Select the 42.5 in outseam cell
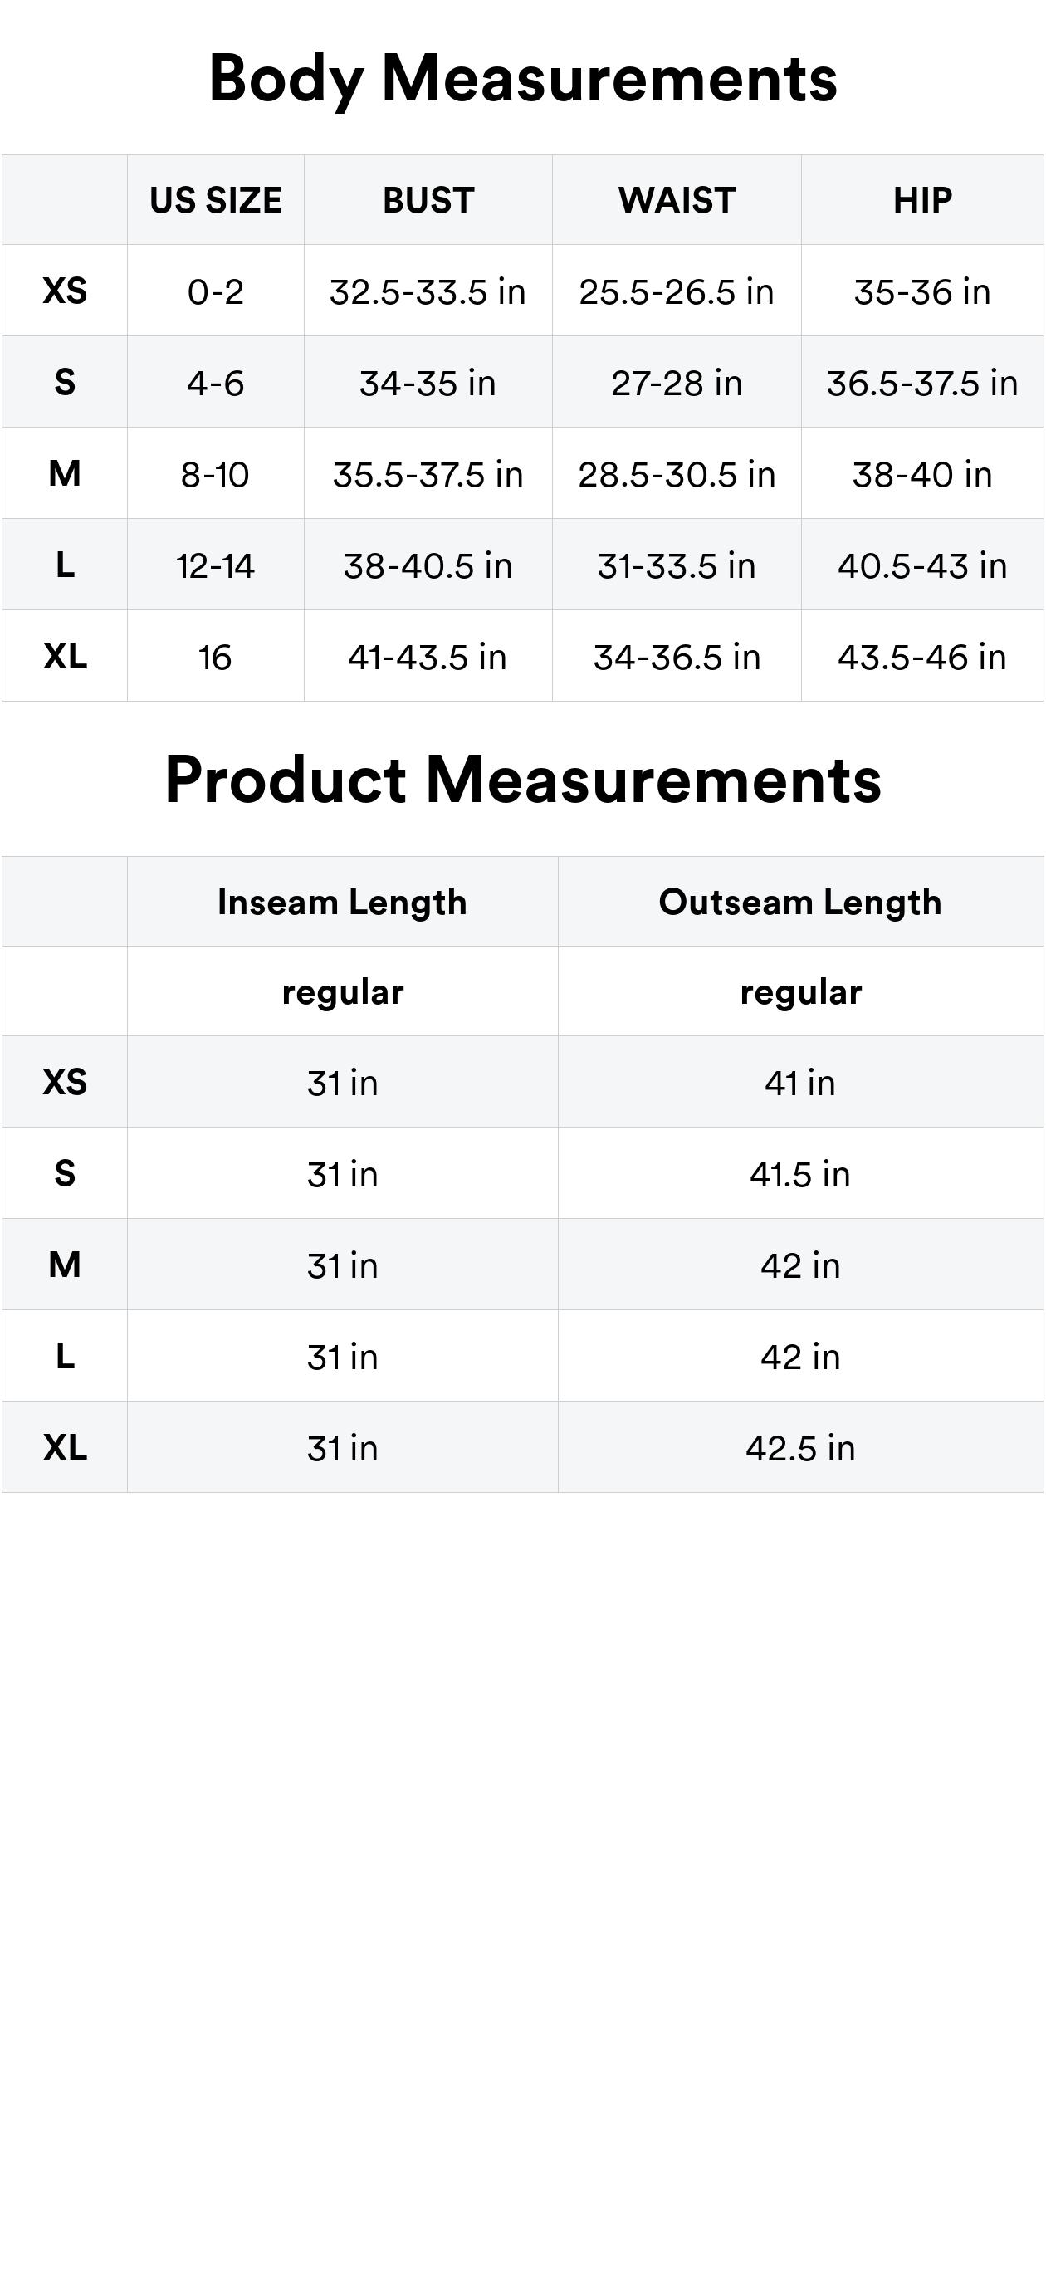This screenshot has height=2270, width=1046. click(800, 1449)
